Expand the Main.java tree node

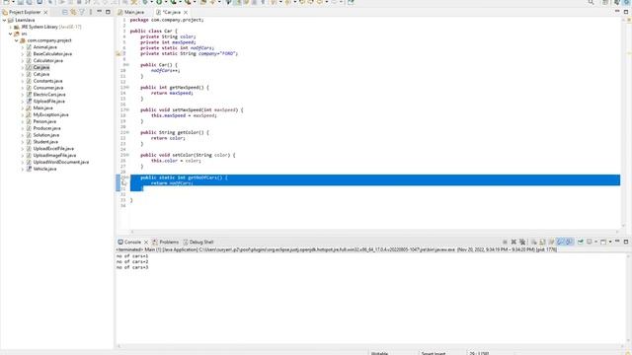click(23, 107)
